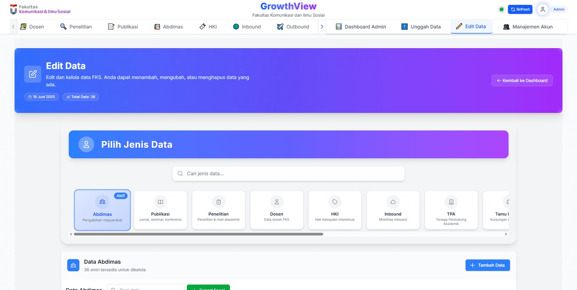Switch to the Unggah Data tab
This screenshot has height=290, width=577.
pyautogui.click(x=421, y=27)
